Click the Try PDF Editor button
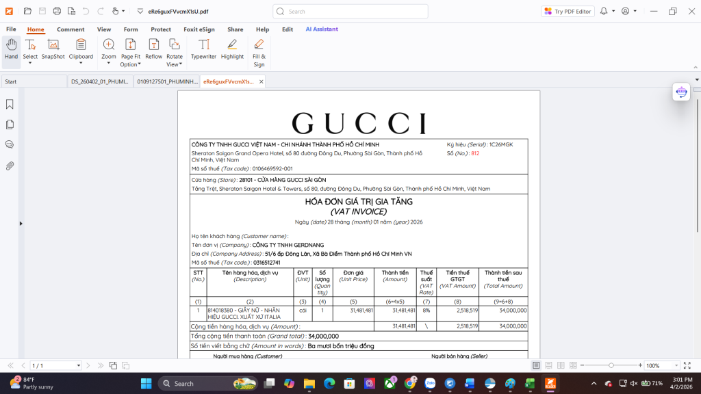This screenshot has height=394, width=701. 568,12
